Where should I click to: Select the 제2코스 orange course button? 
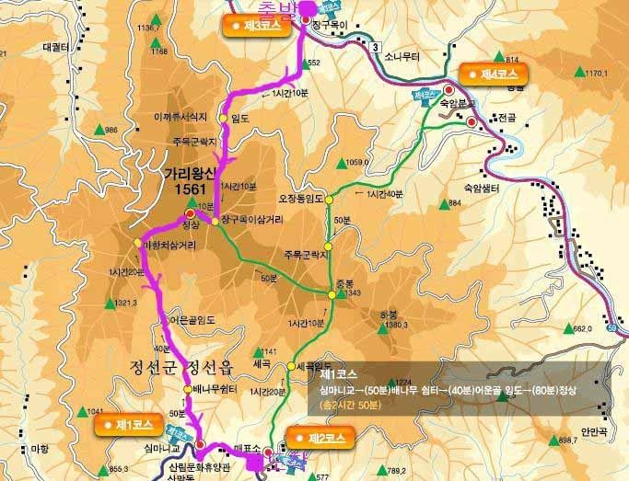coord(320,438)
